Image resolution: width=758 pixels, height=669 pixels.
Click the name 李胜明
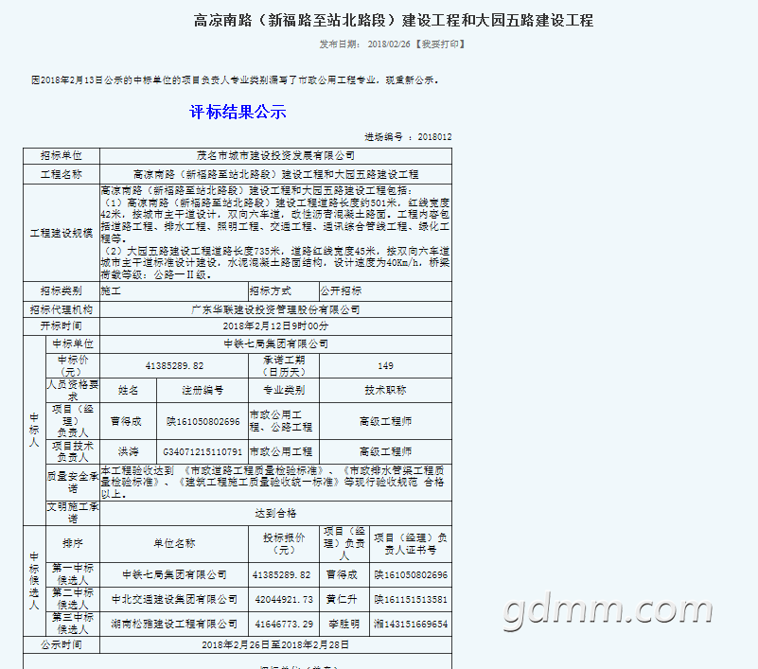[x=344, y=624]
